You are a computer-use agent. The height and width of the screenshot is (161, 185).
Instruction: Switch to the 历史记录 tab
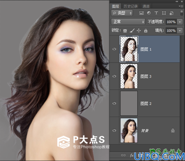(130, 6)
